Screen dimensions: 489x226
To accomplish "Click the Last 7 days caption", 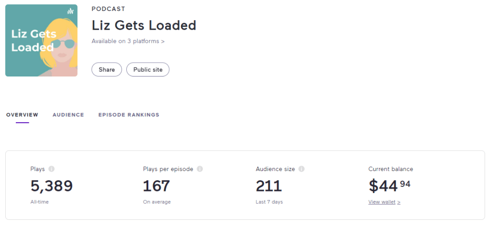I will 269,202.
